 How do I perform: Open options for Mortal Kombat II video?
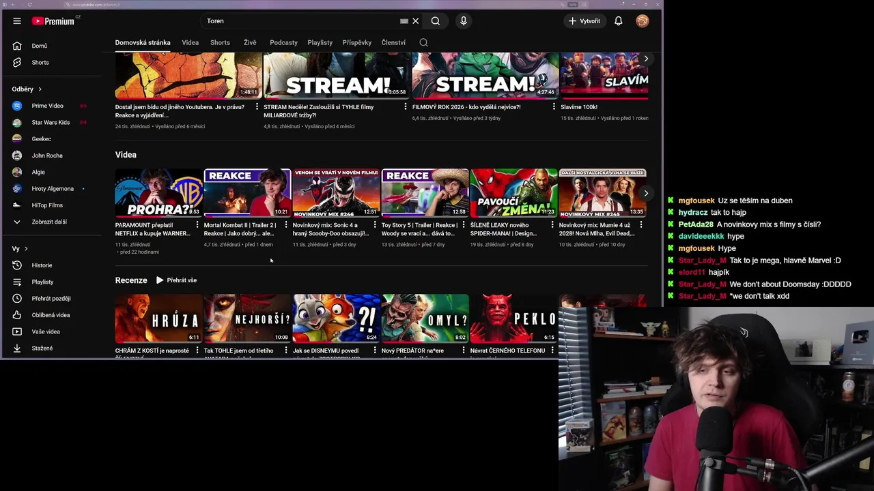[286, 225]
